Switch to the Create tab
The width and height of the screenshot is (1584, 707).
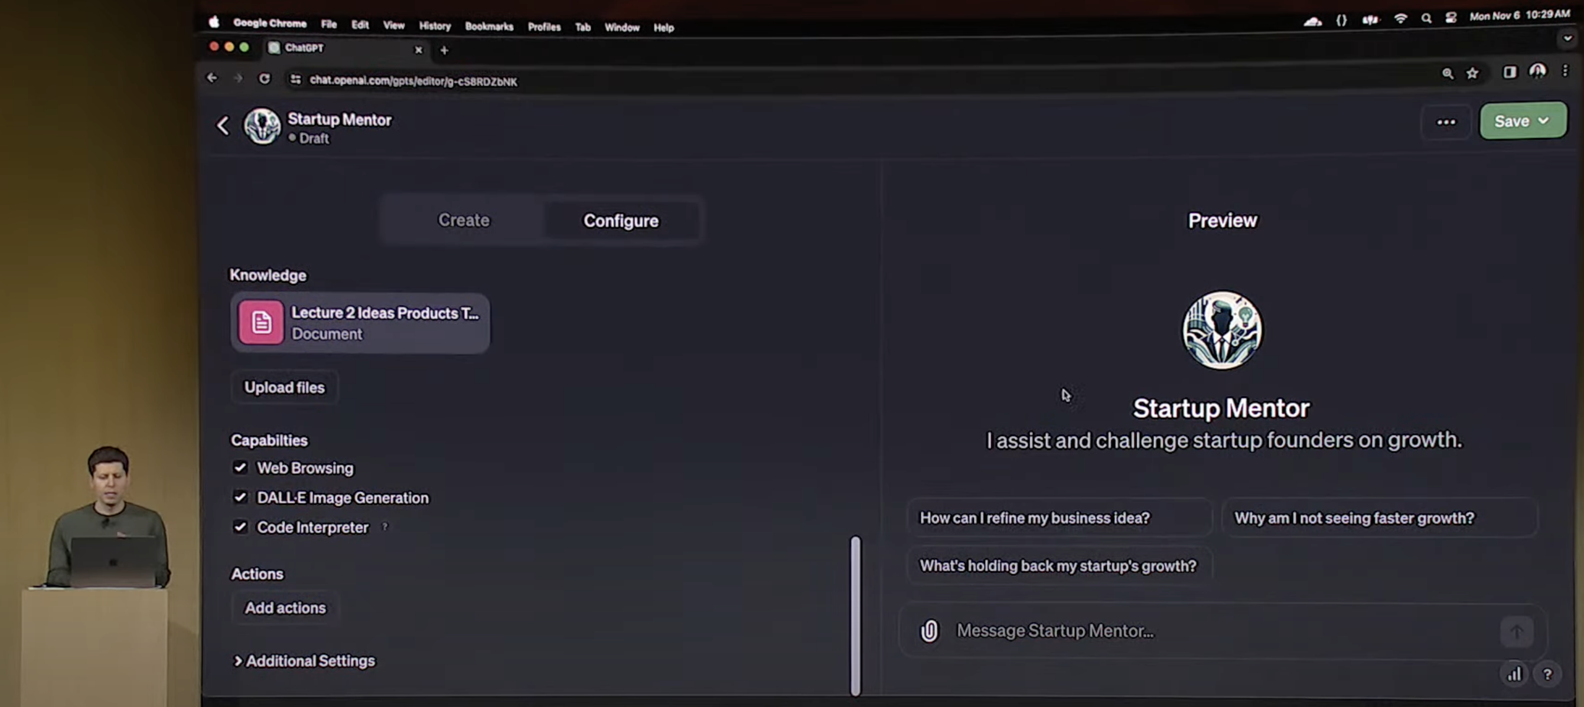(x=463, y=220)
